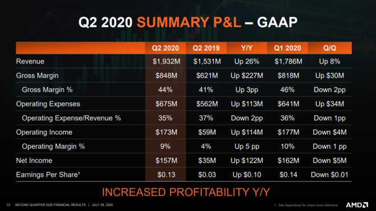Click the Up $227M cell
Image resolution: width=376 pixels, height=211 pixels.
pyautogui.click(x=247, y=76)
